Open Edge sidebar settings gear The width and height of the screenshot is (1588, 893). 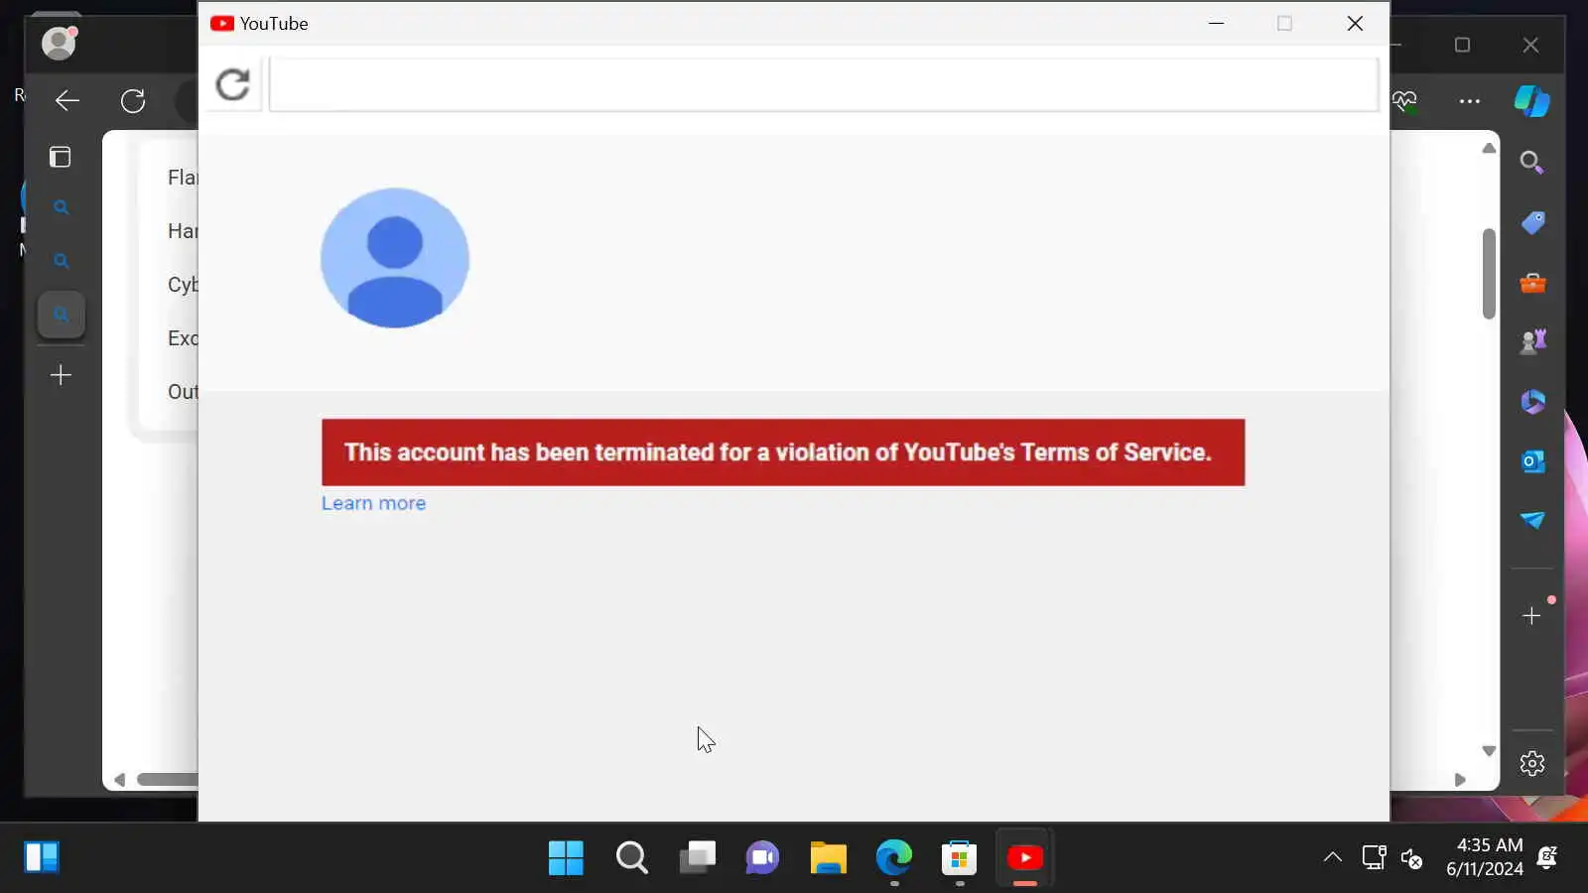[x=1532, y=763]
